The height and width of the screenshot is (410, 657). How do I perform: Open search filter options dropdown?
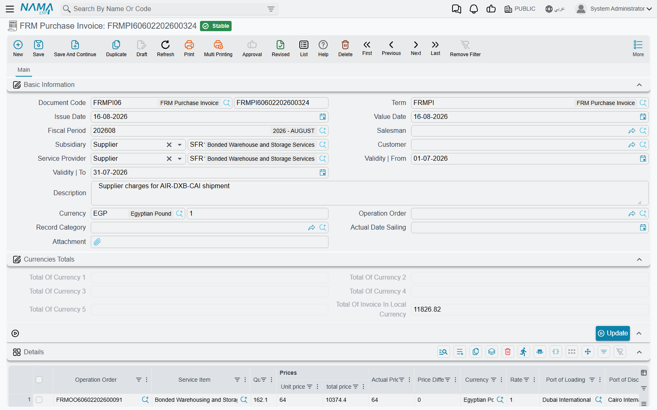click(271, 9)
